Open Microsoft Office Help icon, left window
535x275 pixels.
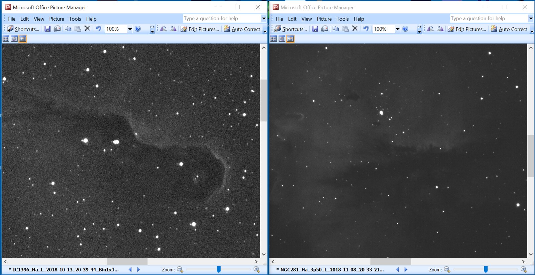click(x=138, y=29)
